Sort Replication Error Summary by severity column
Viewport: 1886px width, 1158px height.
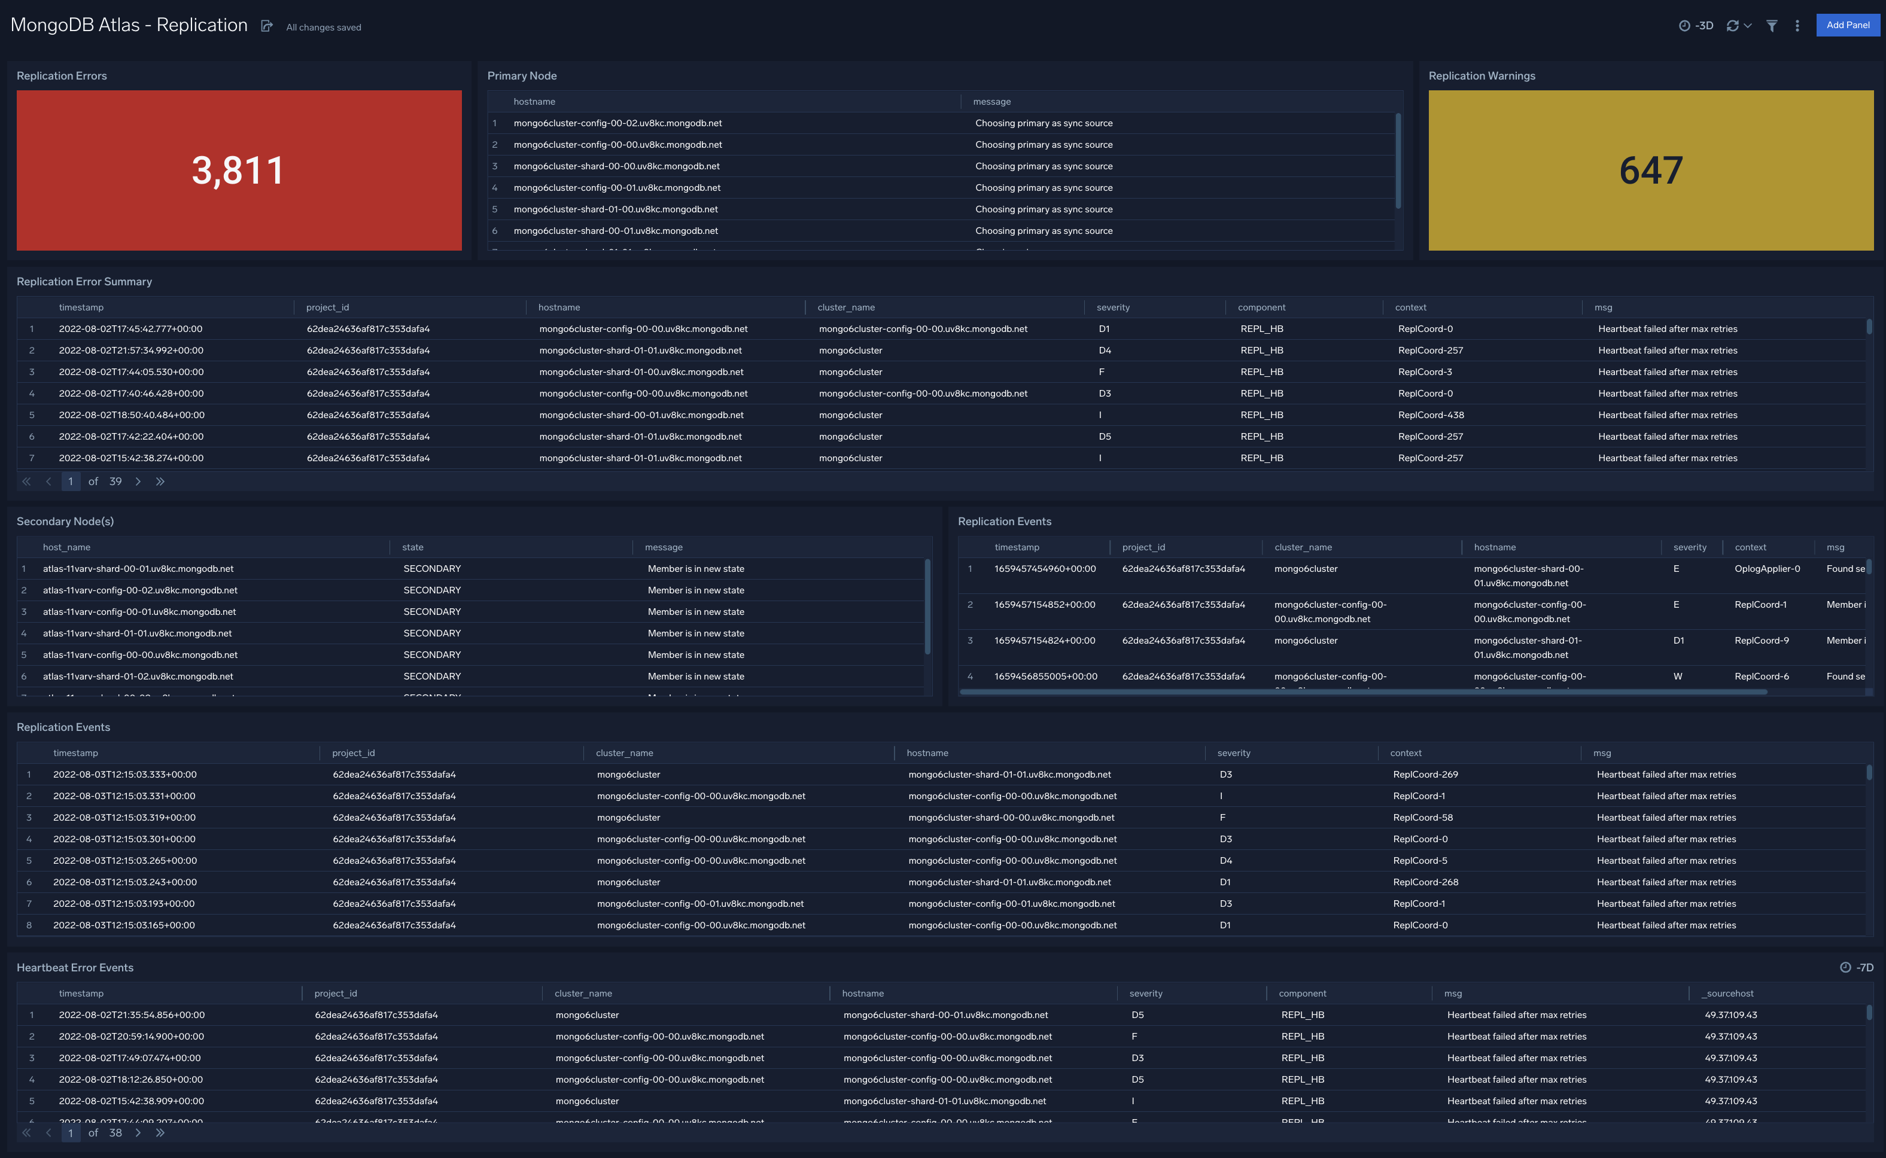[1112, 307]
